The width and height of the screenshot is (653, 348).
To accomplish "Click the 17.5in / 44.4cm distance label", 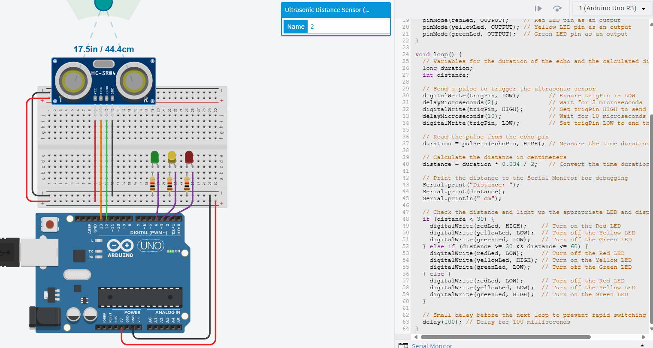I will pos(104,49).
